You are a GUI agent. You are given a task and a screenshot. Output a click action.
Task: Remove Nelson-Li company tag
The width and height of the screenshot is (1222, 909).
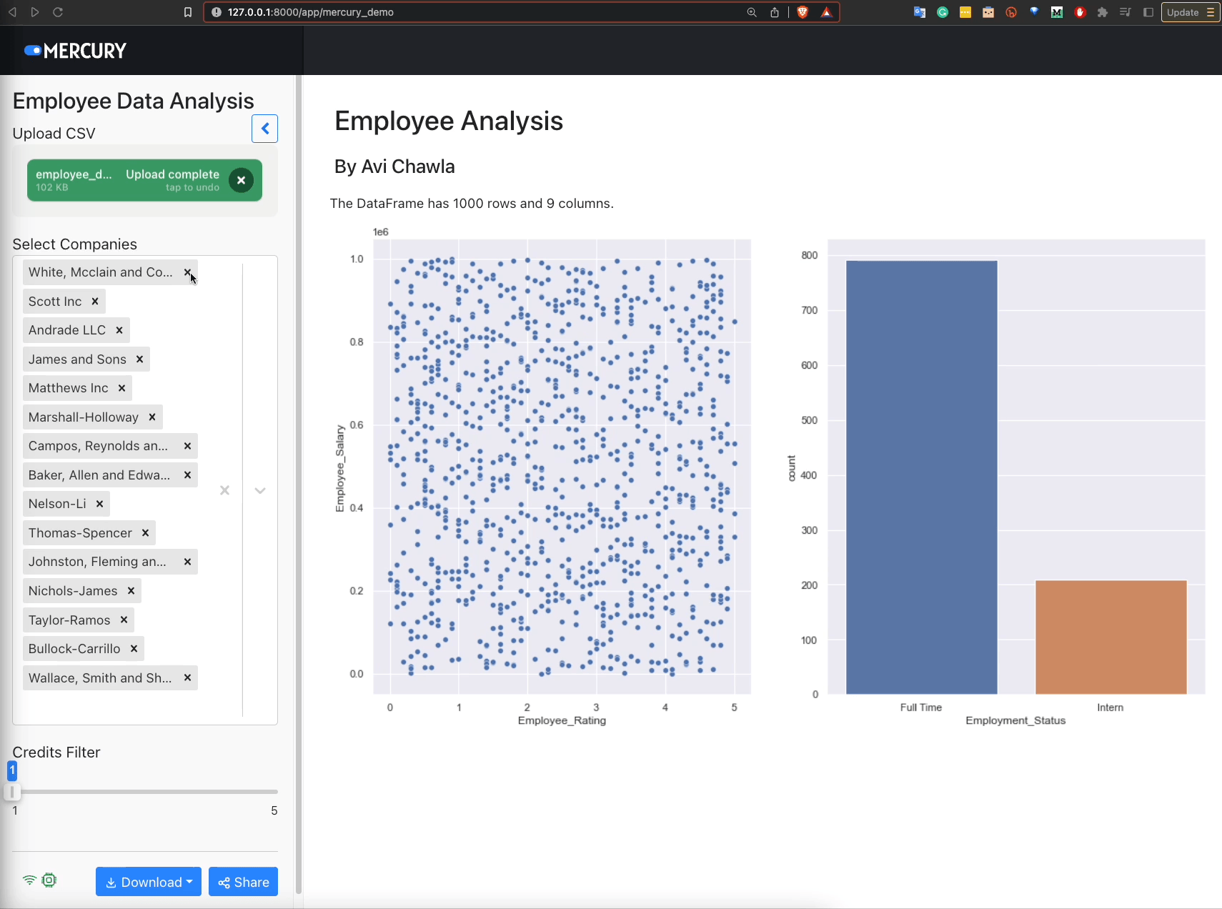click(100, 504)
